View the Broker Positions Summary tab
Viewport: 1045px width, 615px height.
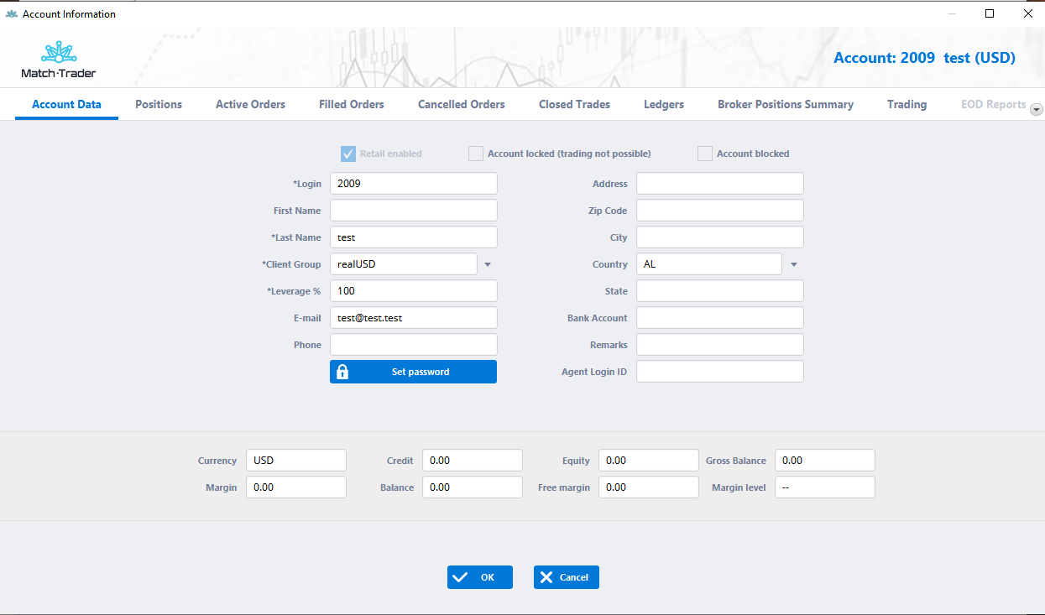785,104
